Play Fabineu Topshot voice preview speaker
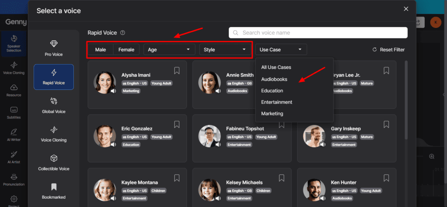The image size is (447, 207). pos(218,144)
